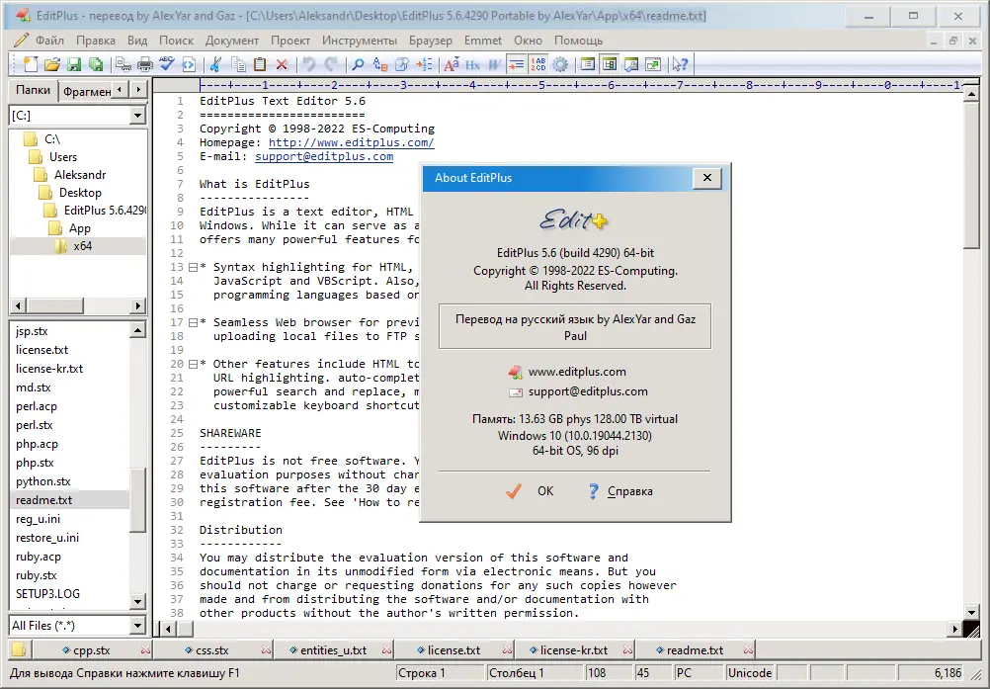990x689 pixels.
Task: Open Preferences with the gear icon
Action: (x=560, y=64)
